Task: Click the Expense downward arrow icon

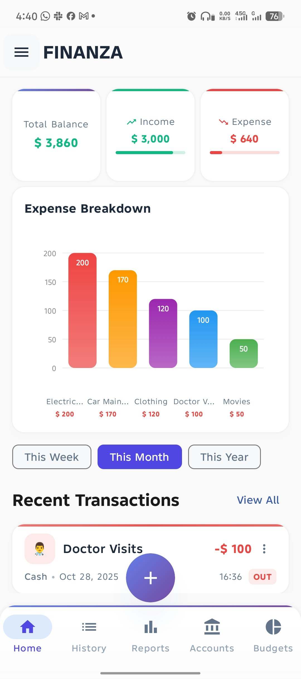Action: point(223,122)
